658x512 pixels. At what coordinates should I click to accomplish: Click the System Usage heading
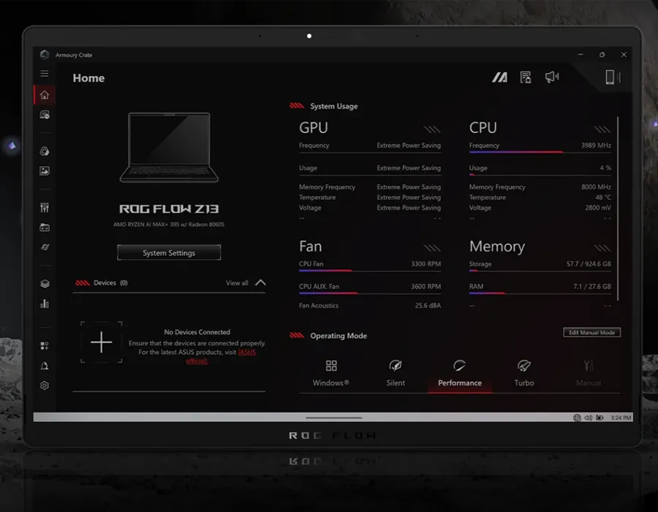(334, 106)
